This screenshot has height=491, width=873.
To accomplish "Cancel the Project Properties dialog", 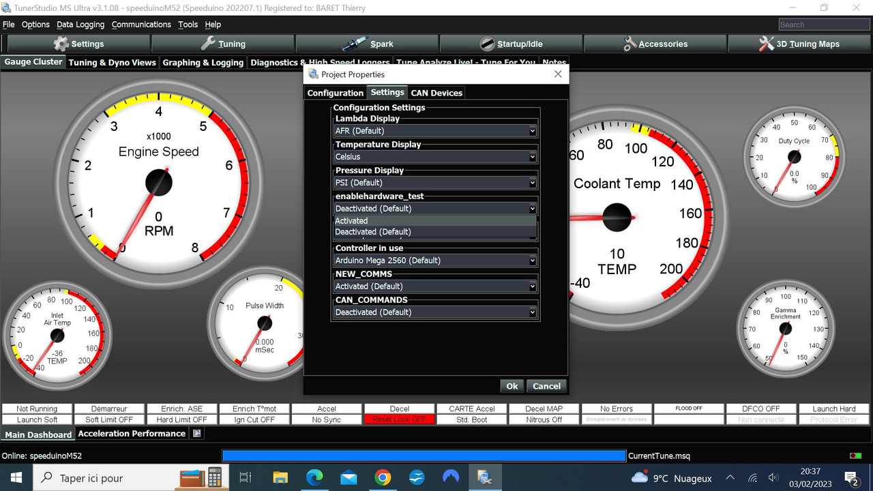I will click(546, 385).
